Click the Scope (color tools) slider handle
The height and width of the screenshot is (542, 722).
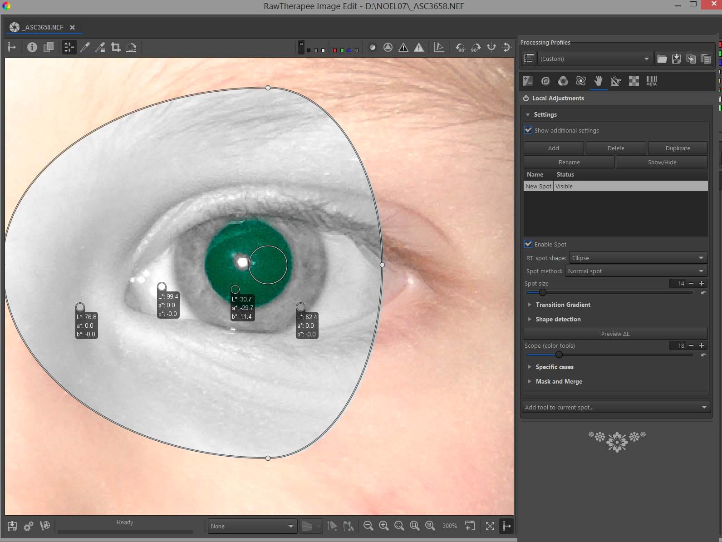click(559, 355)
